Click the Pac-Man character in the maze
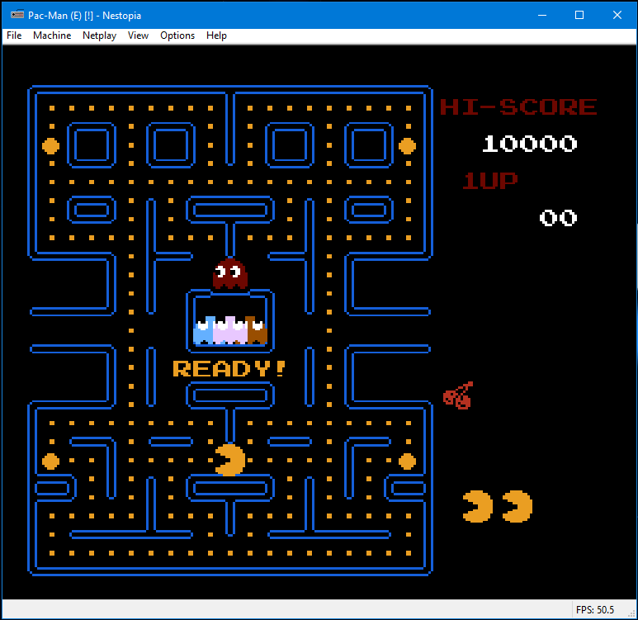Screen dimensions: 638x620 point(230,460)
